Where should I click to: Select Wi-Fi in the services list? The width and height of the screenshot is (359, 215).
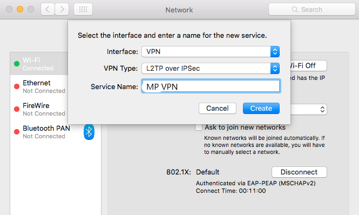pos(39,64)
